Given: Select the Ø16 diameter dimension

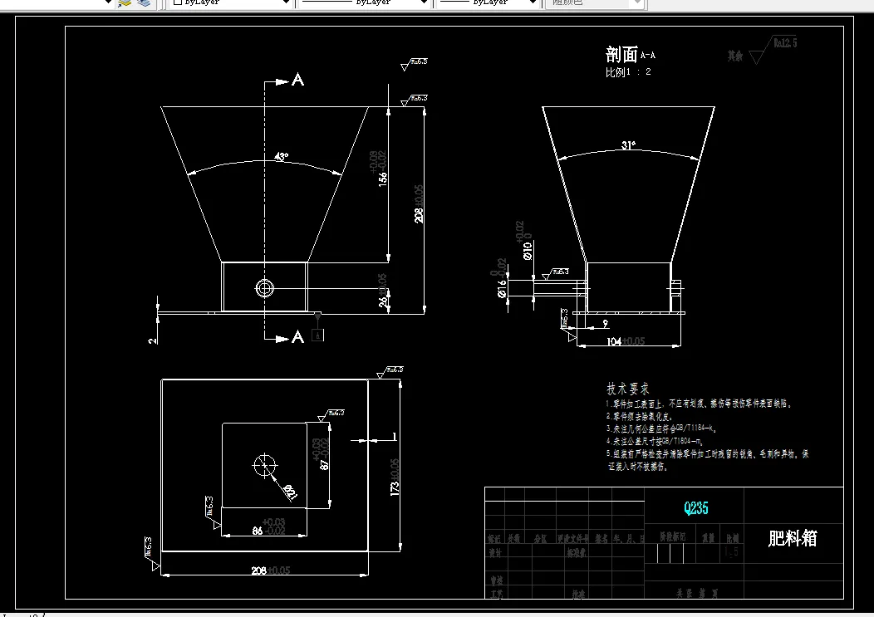Looking at the screenshot, I should (x=502, y=288).
